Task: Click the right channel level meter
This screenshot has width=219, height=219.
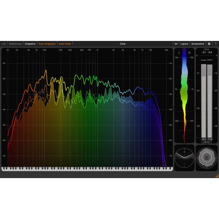Action: coord(210,101)
